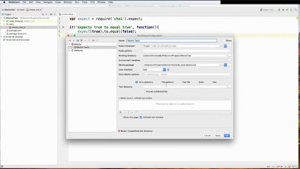Switch to mocha_test.js editor tab
This screenshot has width=300, height=169.
[67, 15]
